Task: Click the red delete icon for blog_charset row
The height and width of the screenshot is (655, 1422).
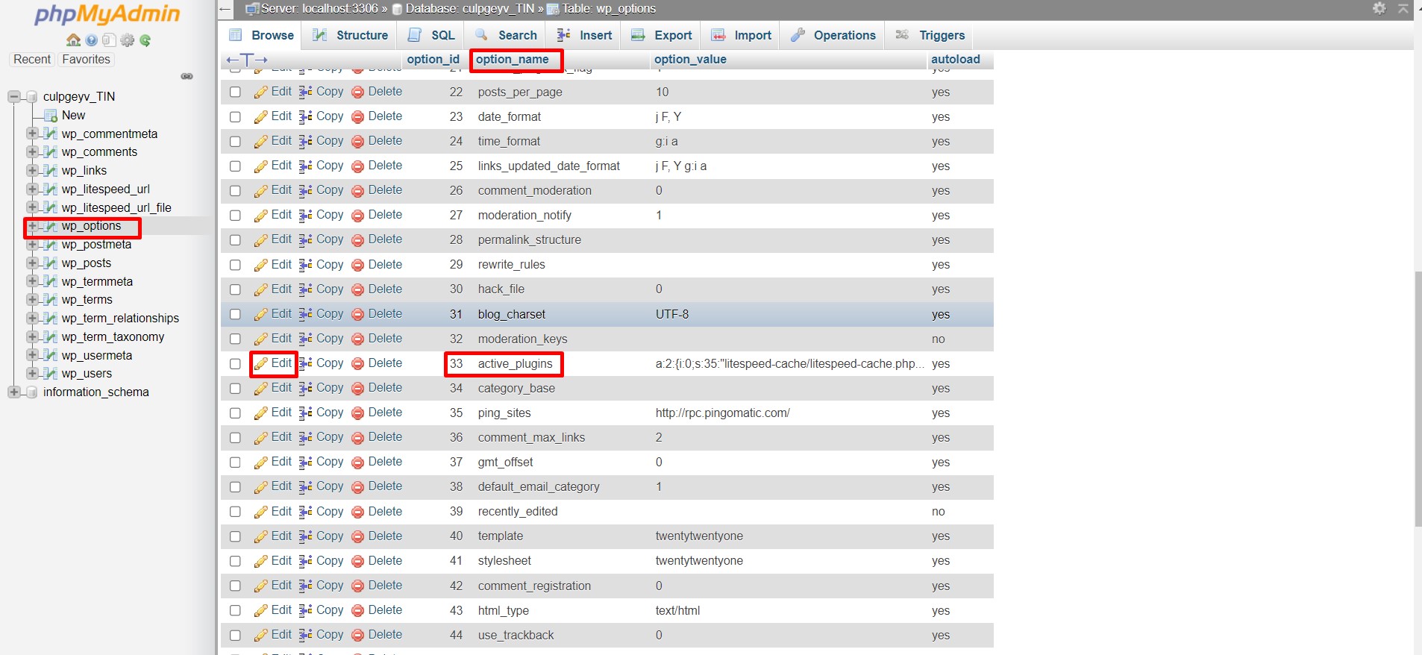Action: [x=357, y=315]
